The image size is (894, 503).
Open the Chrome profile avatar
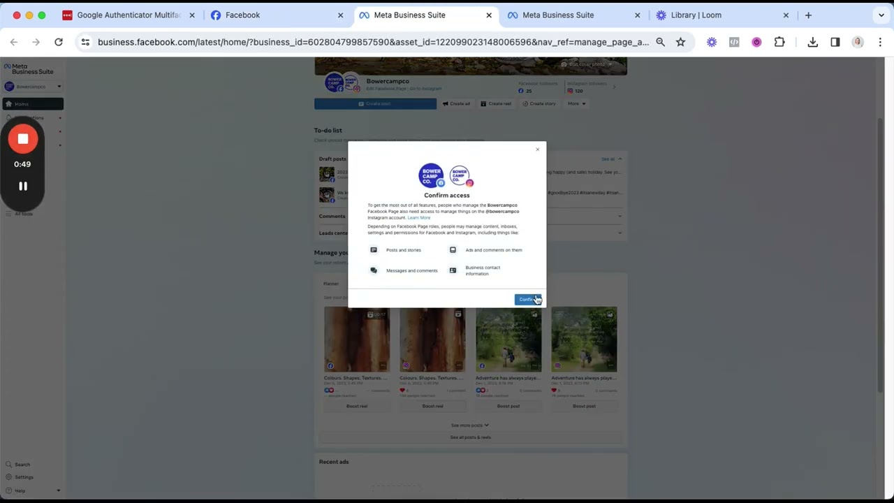coord(858,42)
